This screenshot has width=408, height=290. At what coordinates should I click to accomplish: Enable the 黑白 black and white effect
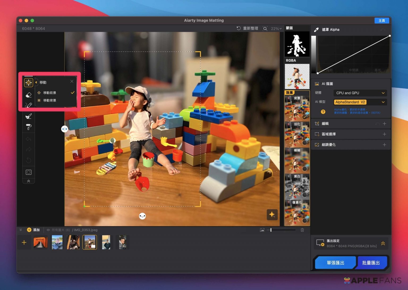pos(305,195)
